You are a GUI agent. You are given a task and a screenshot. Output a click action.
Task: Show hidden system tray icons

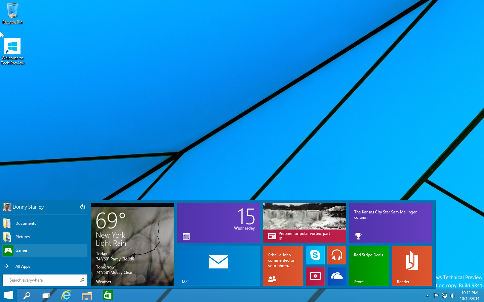427,296
